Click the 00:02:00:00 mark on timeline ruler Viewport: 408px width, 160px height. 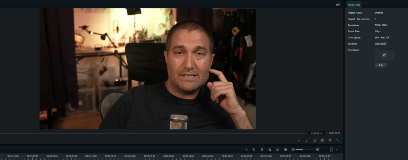(52, 156)
